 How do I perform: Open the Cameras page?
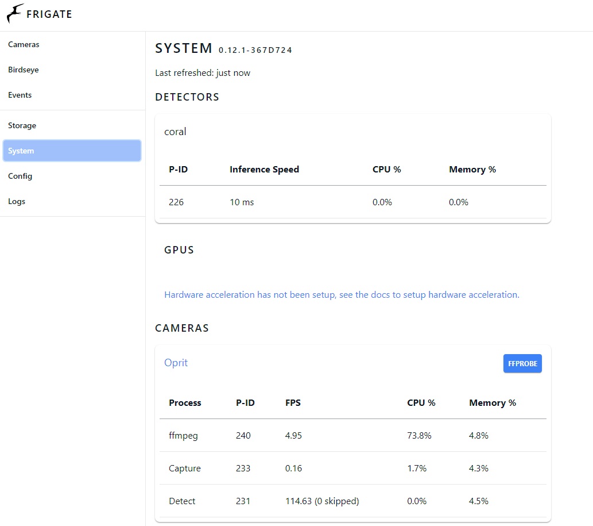click(x=24, y=44)
